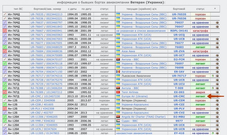Click the Angola flag beside Angola Air Charter
Screen dimensions: 227x135
(x=118, y=117)
